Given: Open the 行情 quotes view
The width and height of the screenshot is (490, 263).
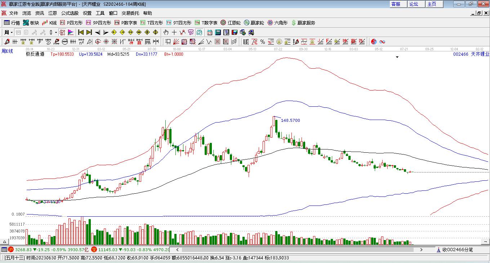Looking at the screenshot, I should (12, 23).
